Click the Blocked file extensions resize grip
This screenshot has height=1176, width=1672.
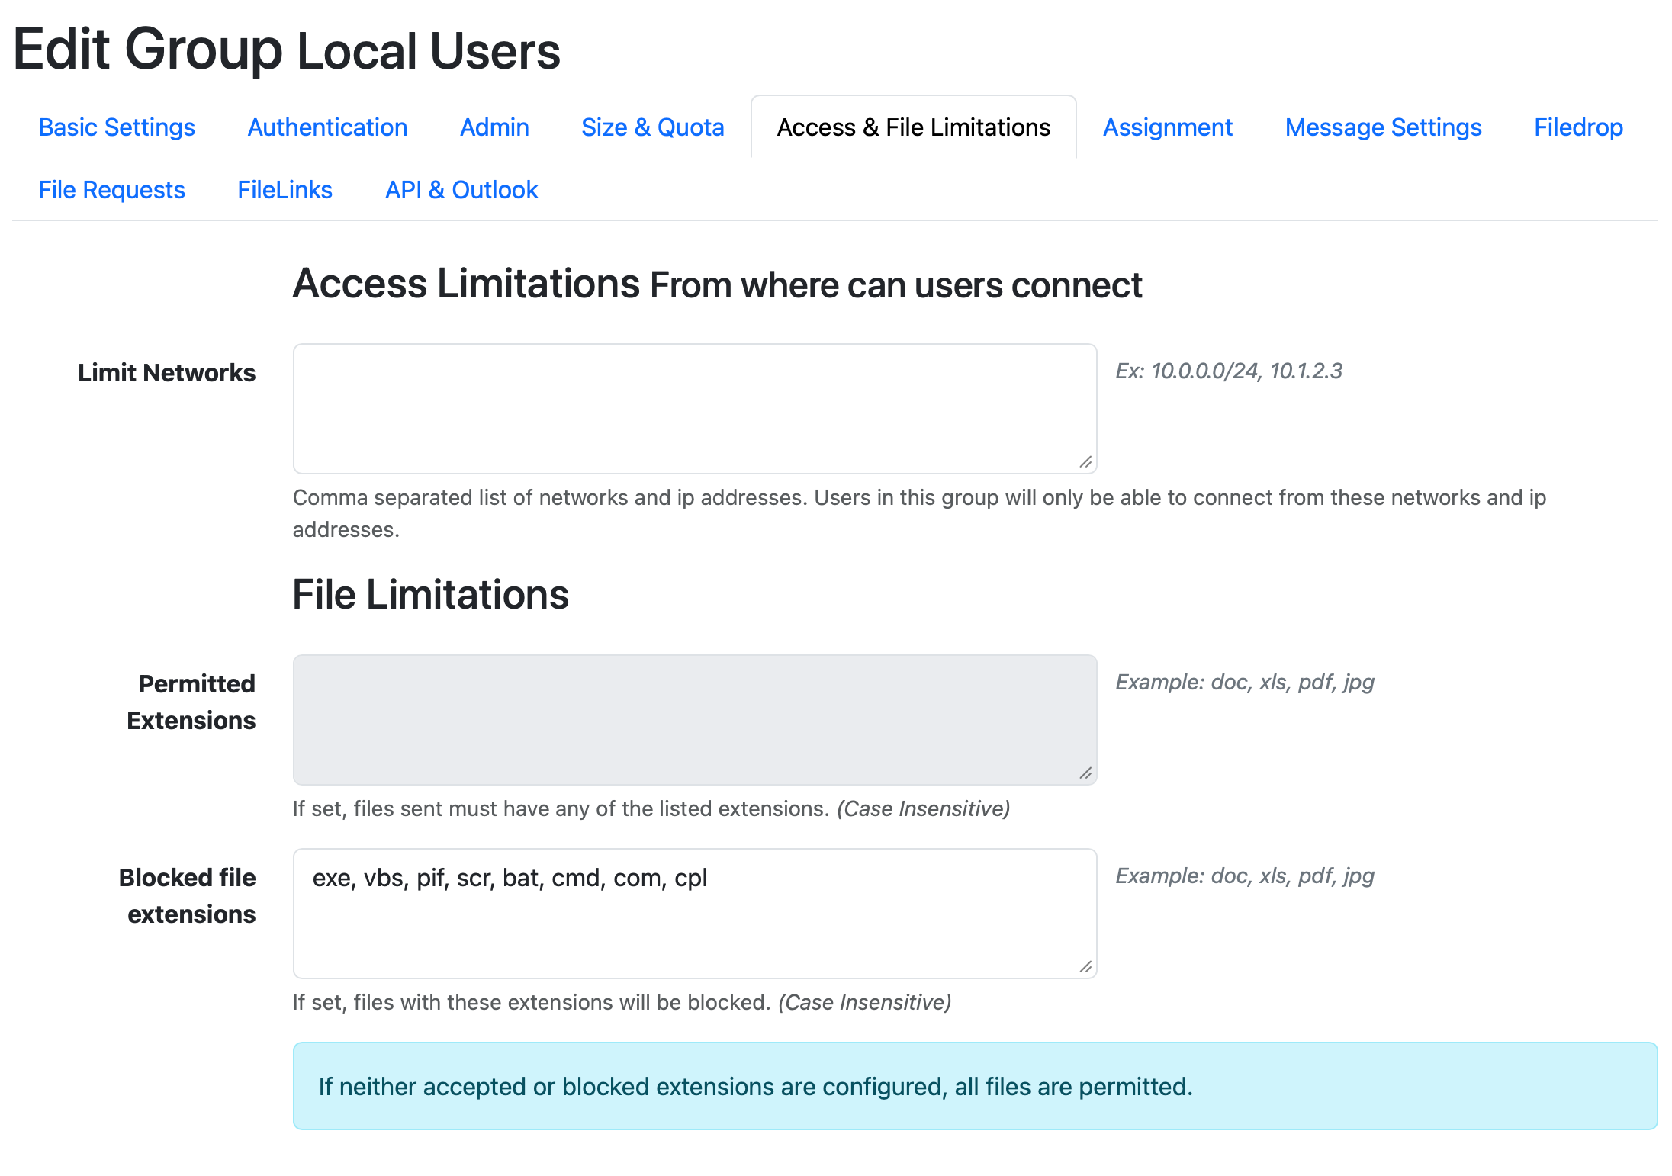(1085, 967)
